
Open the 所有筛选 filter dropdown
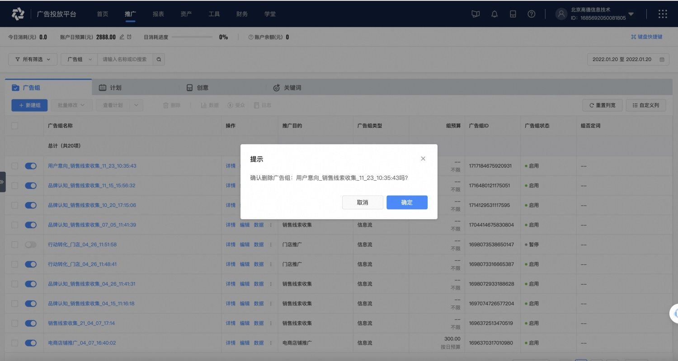[x=33, y=59]
